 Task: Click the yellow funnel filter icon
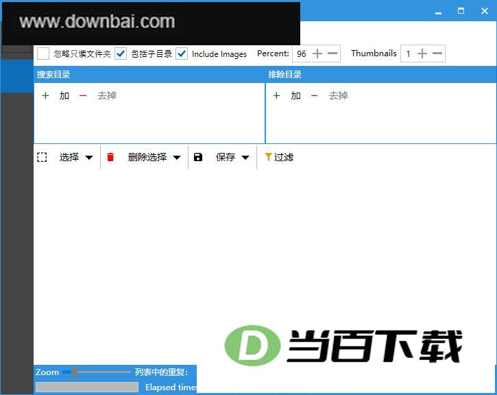269,157
